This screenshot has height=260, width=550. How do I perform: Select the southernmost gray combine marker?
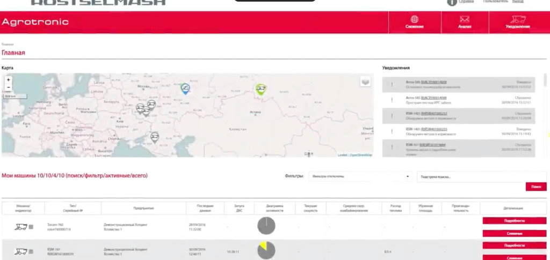click(155, 137)
